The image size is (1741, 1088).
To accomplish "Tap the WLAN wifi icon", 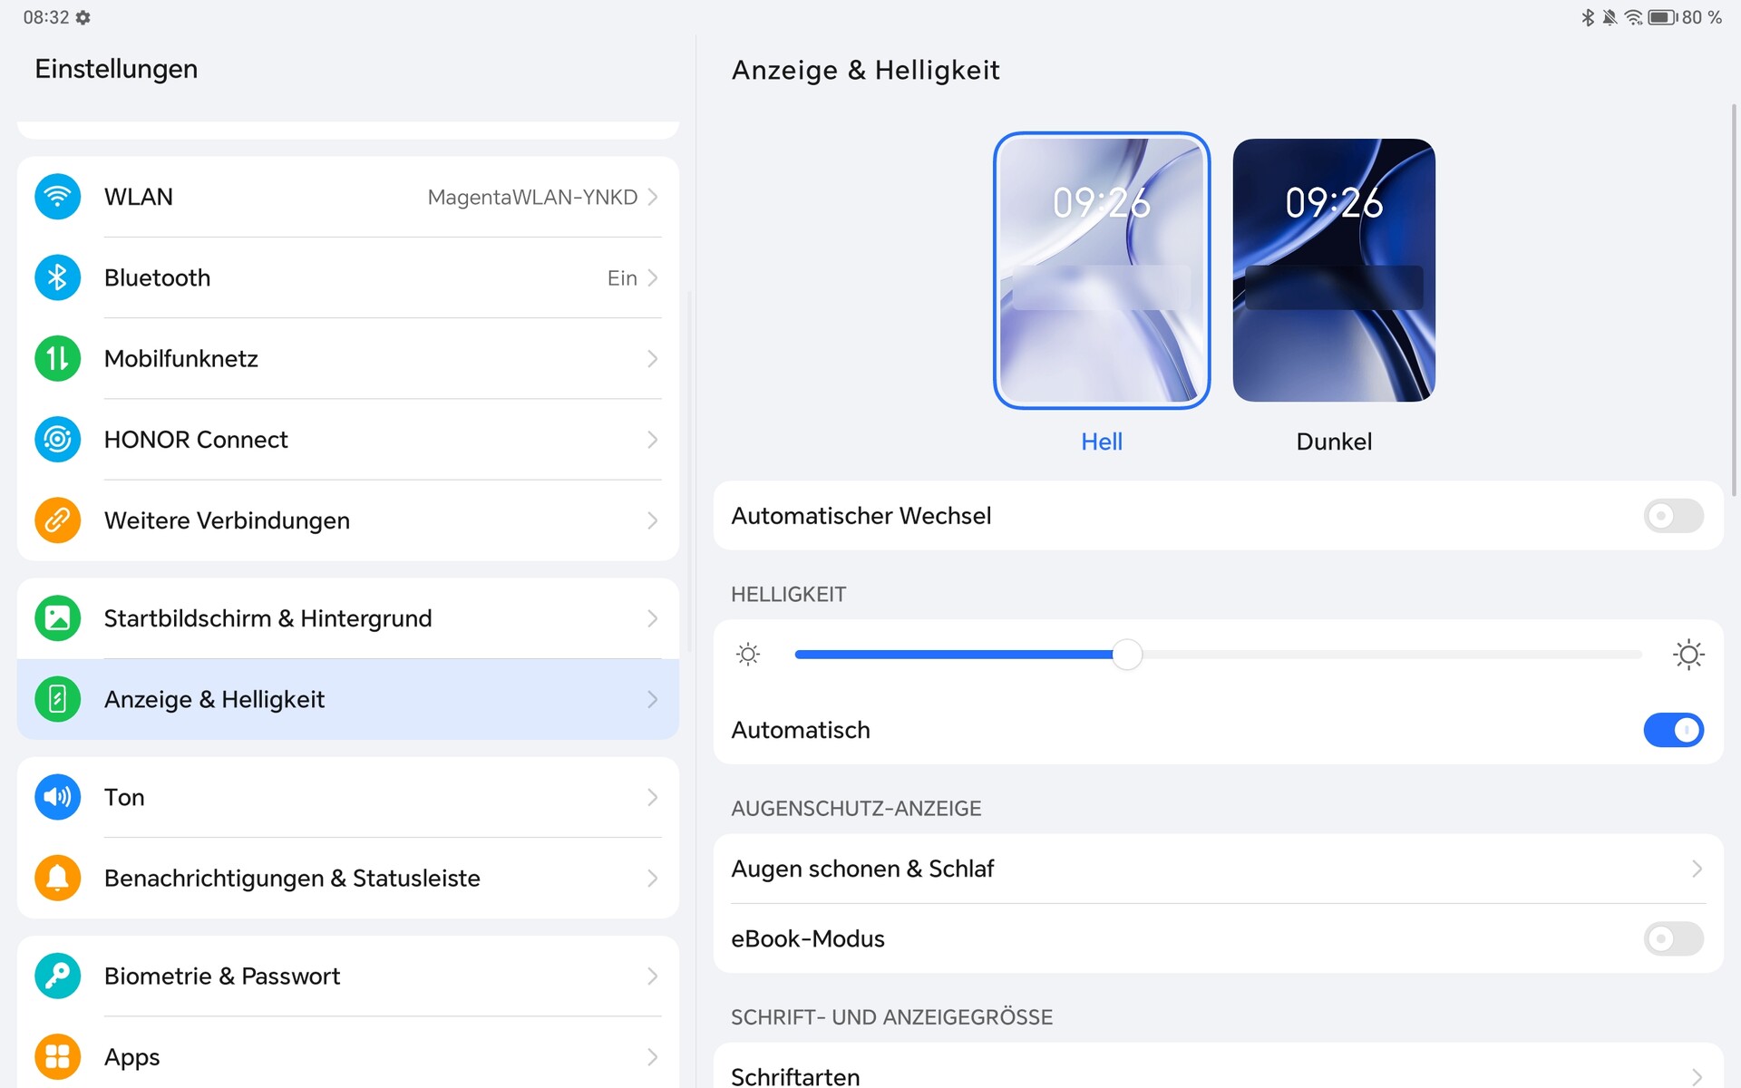I will 57,197.
